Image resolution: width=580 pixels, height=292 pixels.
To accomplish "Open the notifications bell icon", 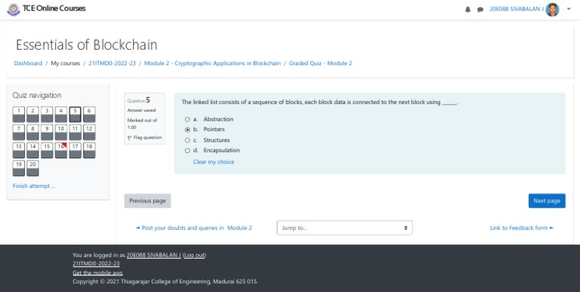I will point(468,10).
